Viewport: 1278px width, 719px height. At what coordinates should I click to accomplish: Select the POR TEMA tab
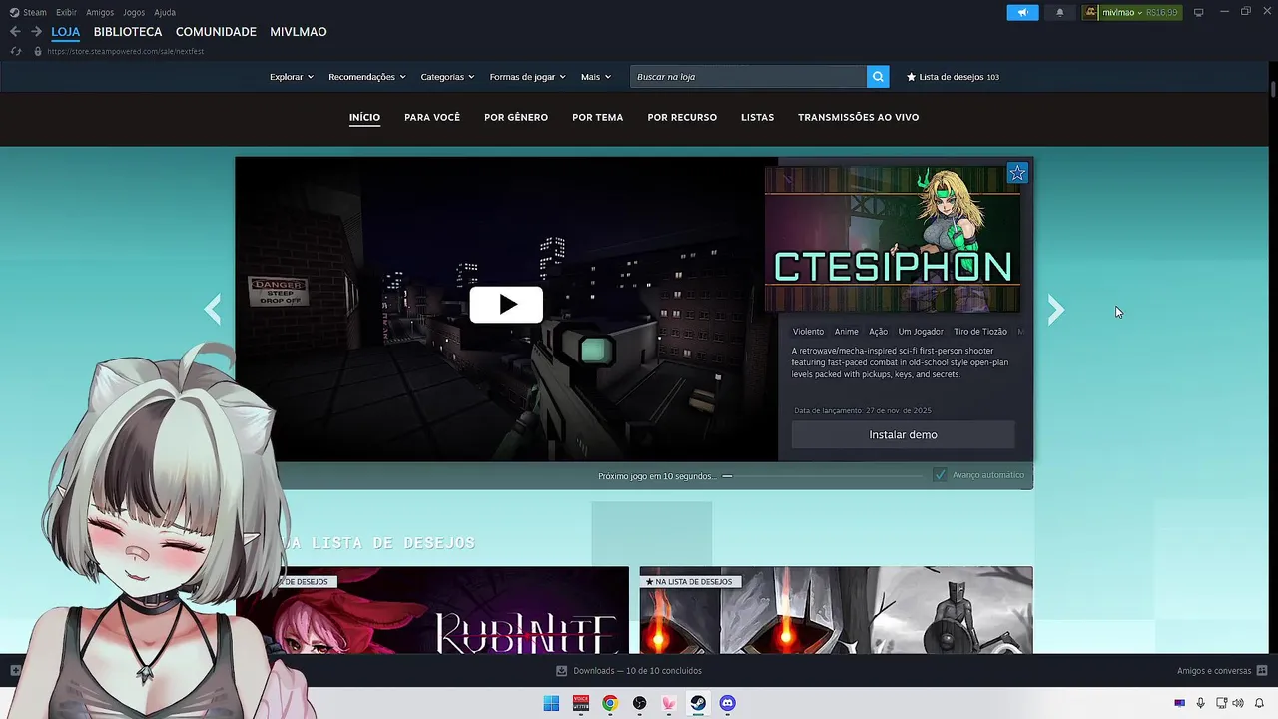597,117
